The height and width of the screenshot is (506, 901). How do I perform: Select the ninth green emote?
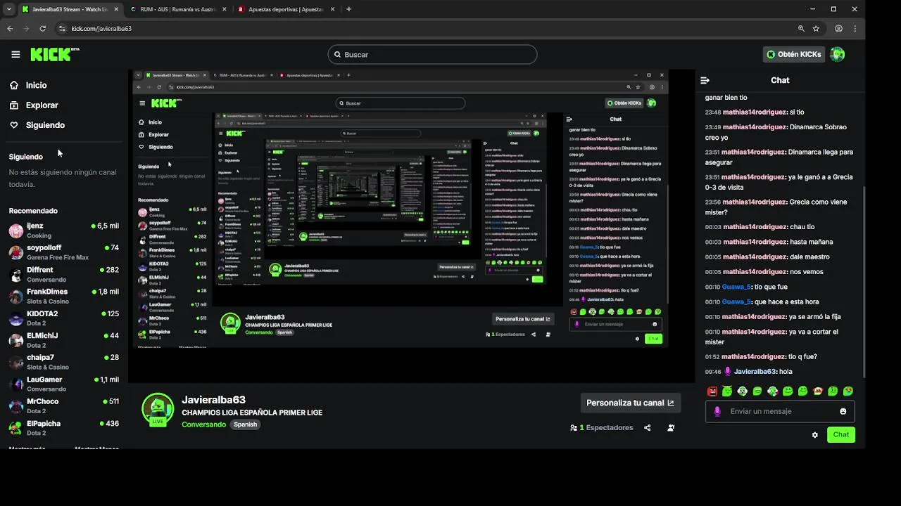pyautogui.click(x=833, y=391)
